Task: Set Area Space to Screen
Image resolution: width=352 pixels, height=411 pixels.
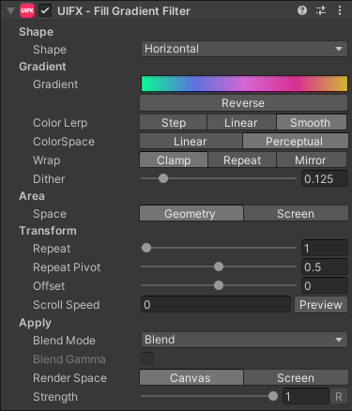Action: point(296,213)
